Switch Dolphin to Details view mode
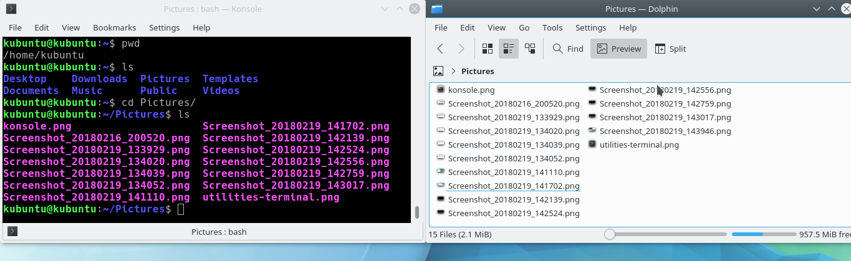The image size is (851, 261). coord(530,49)
